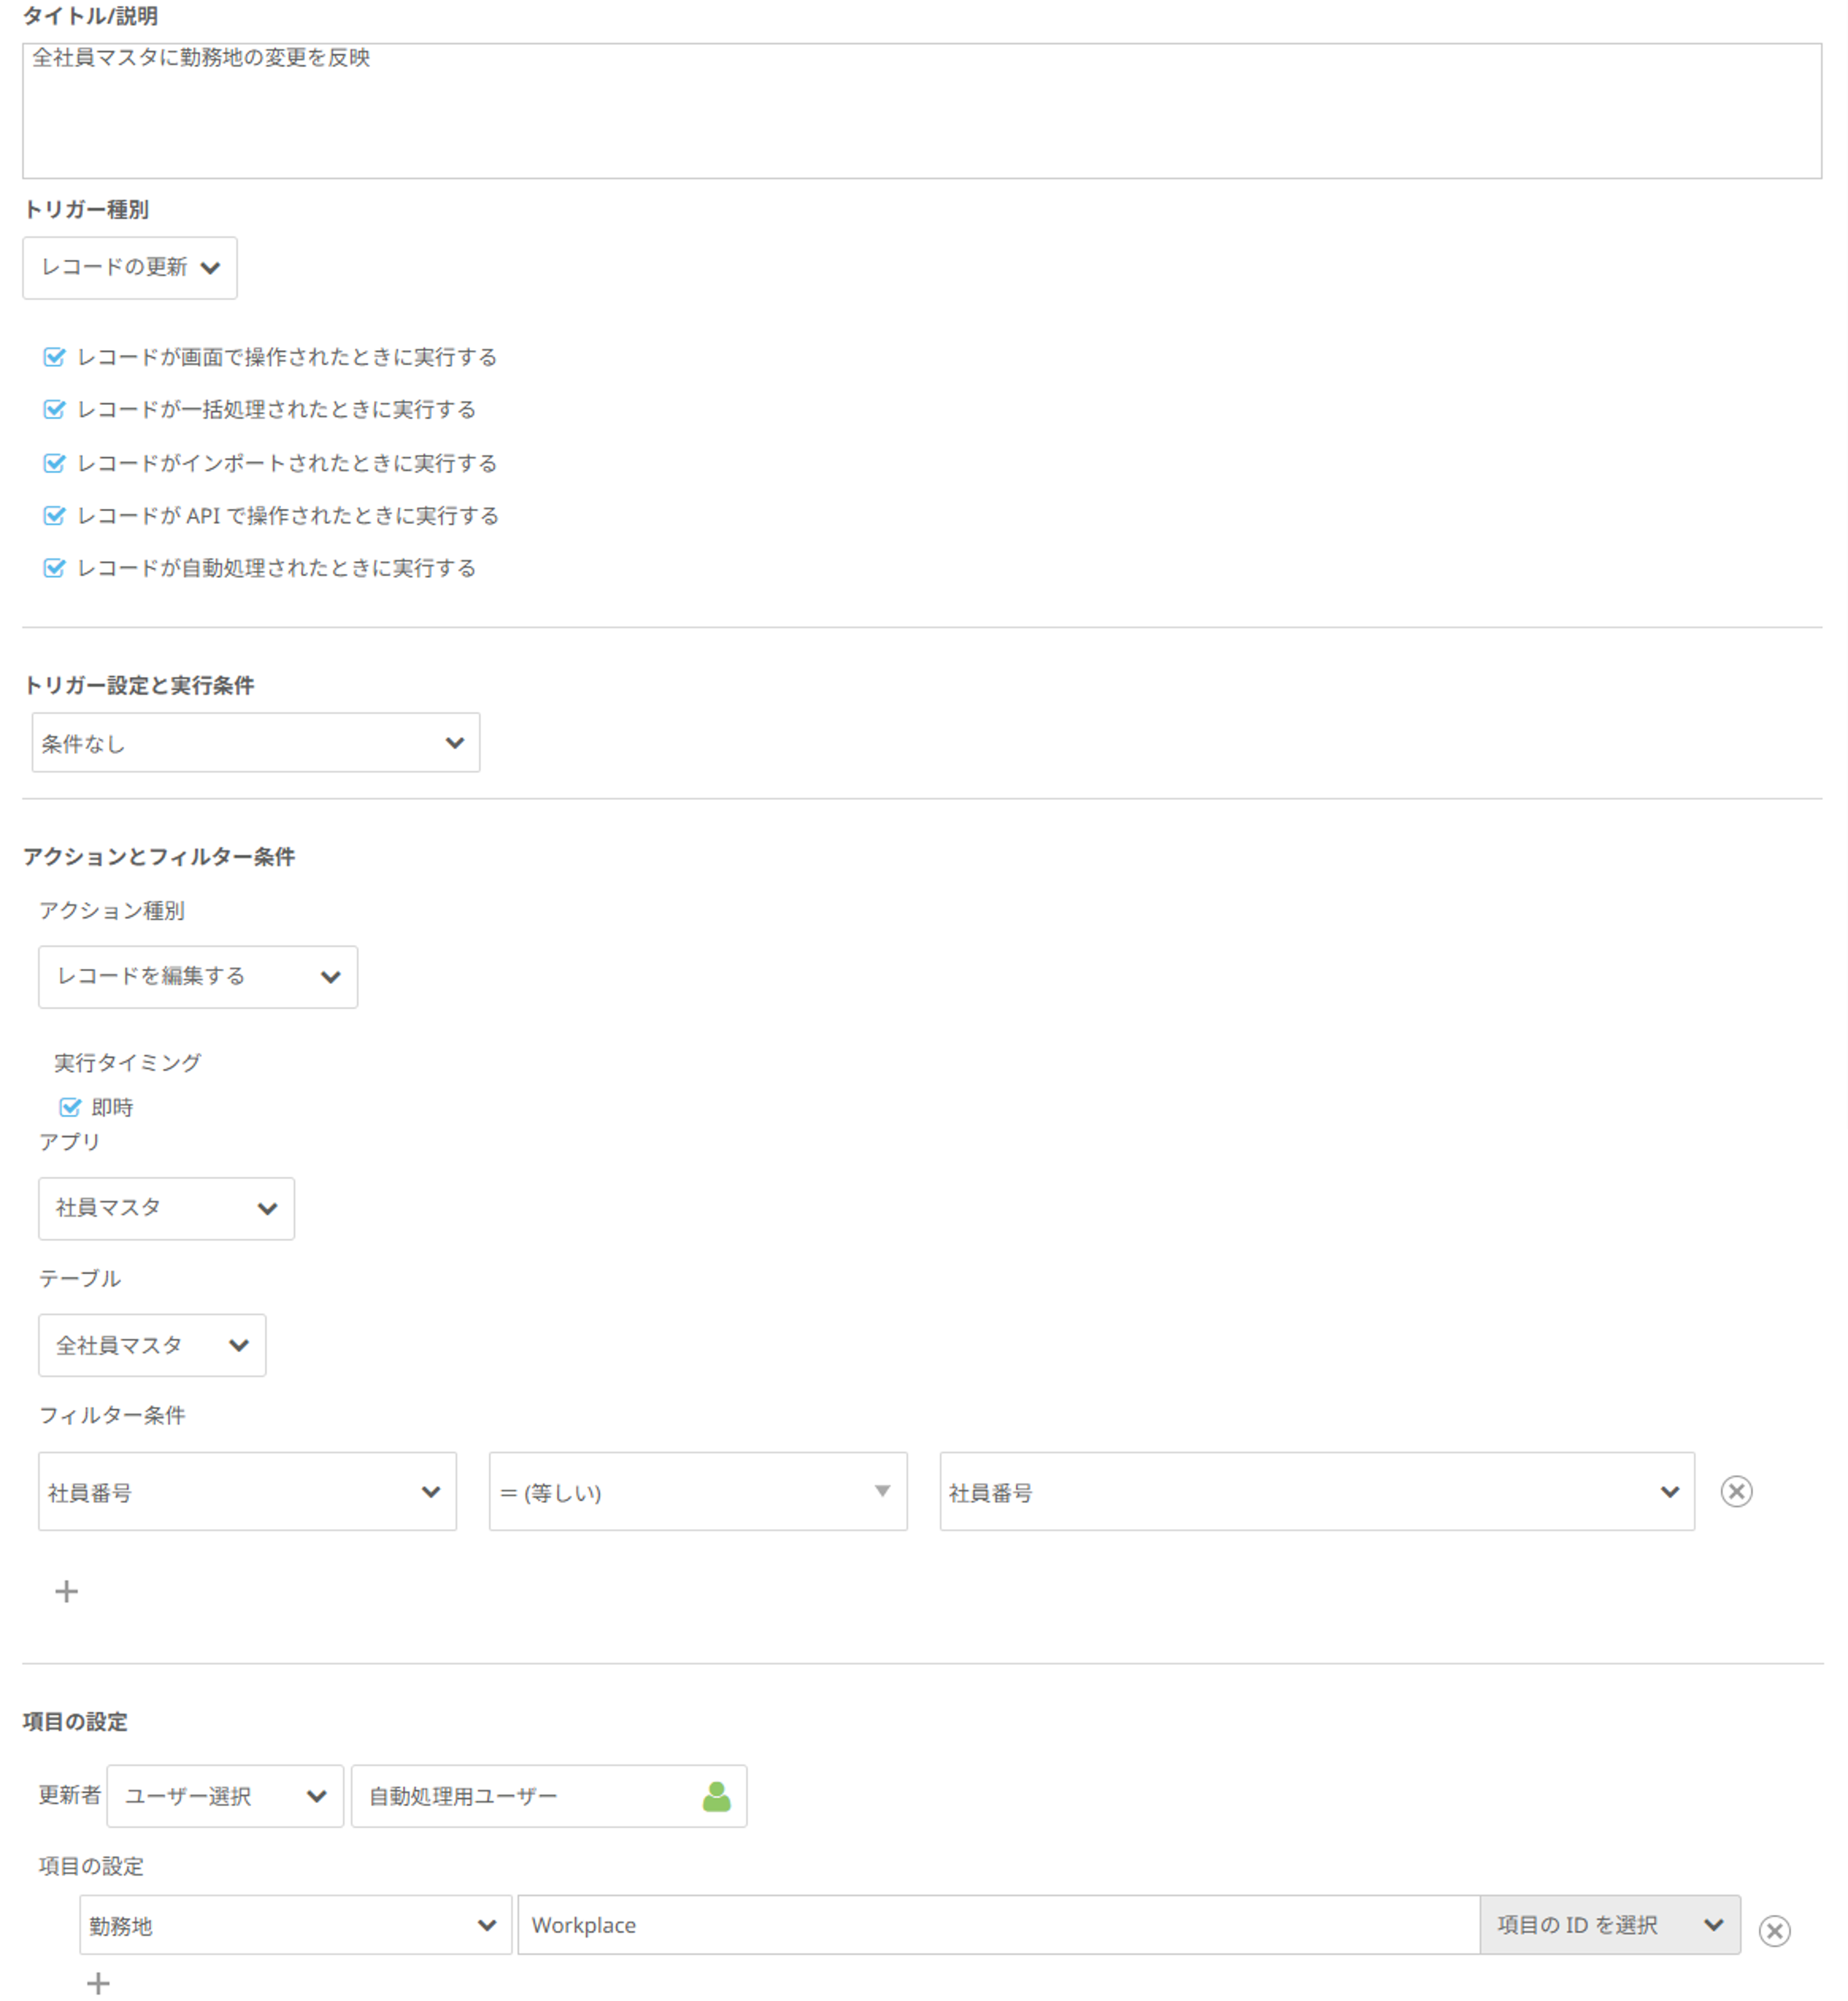Click the 自動処理用ユーザー user field
The width and height of the screenshot is (1848, 2001).
tap(549, 1796)
